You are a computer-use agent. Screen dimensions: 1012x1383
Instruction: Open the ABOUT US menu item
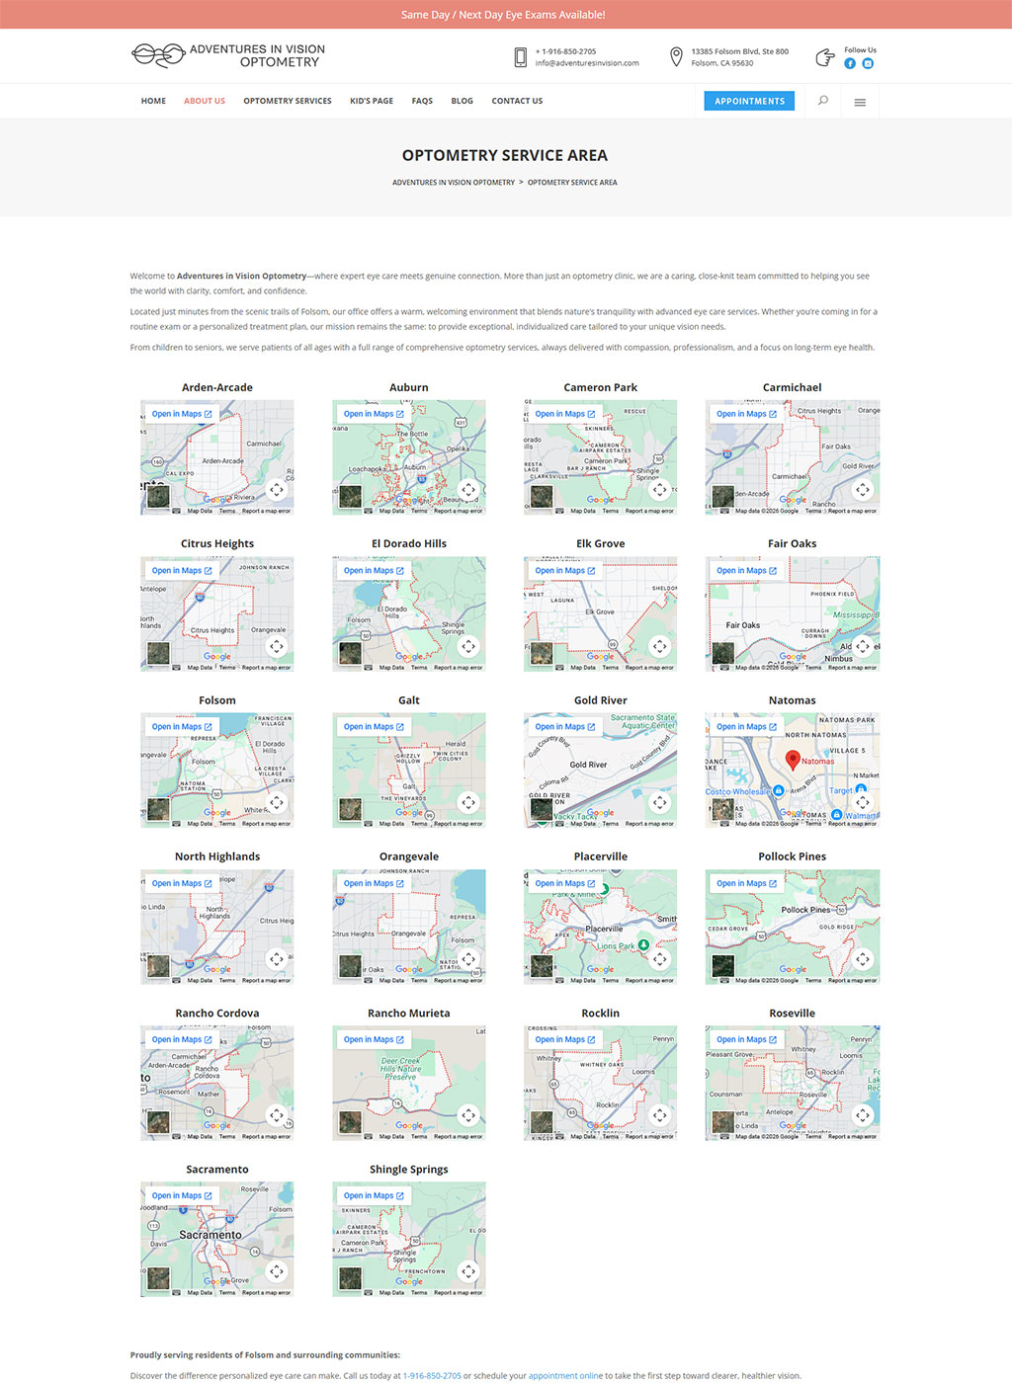point(205,101)
